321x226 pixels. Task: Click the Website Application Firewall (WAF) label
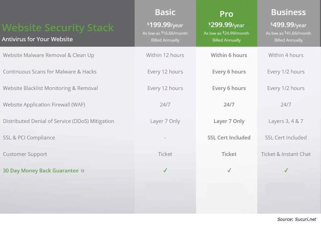click(x=44, y=105)
